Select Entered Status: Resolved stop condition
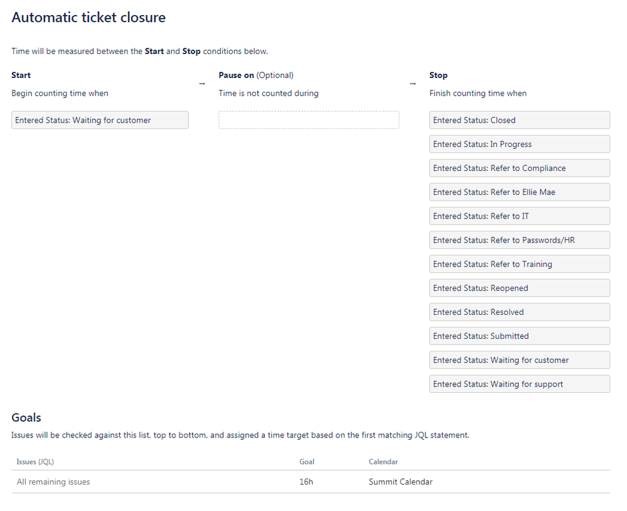The image size is (627, 511). (x=519, y=312)
